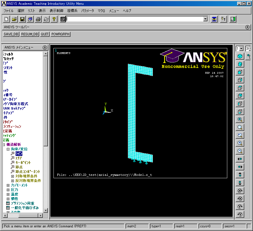Select 節点コンポーネント tree item
Viewport: 253px width, 231px height.
point(27,172)
